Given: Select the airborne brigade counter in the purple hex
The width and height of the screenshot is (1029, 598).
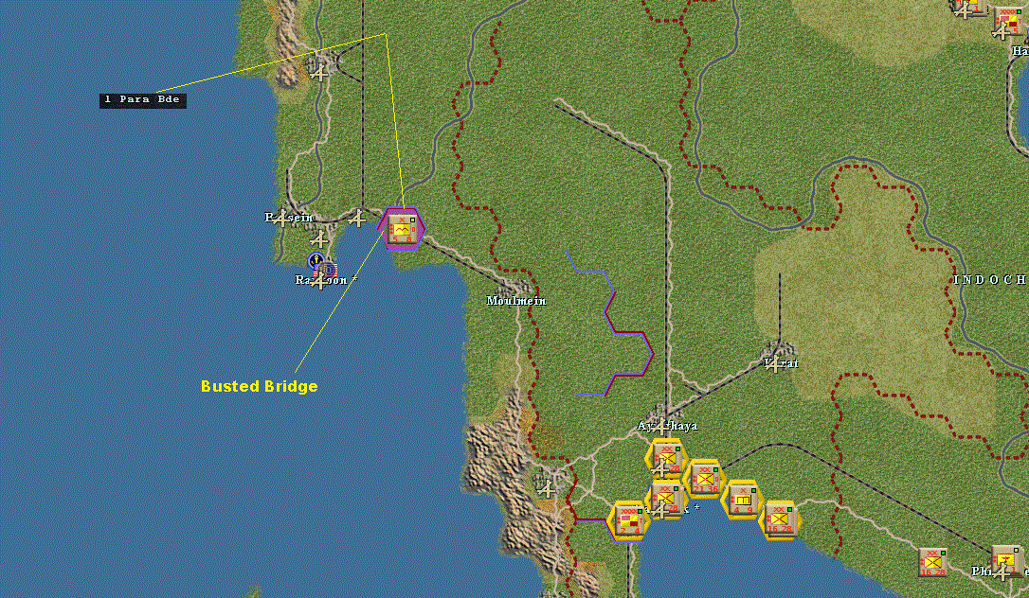Looking at the screenshot, I should (x=401, y=230).
